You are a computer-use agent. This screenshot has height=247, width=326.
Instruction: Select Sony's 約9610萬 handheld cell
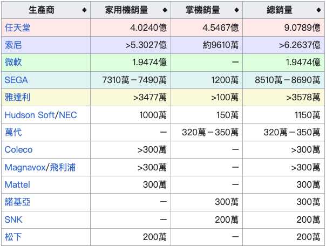click(x=207, y=45)
